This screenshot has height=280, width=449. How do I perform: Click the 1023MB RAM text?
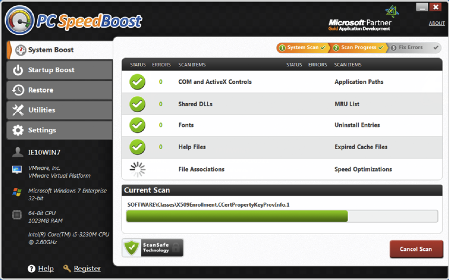tap(45, 221)
